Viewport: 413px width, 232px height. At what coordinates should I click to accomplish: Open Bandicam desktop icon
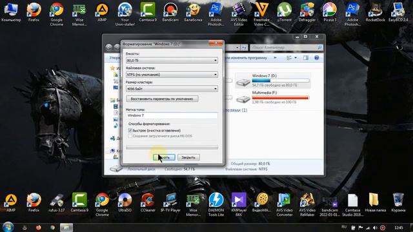click(170, 12)
